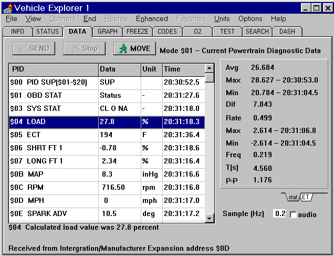Select the $05 ECT row
The image size is (334, 256).
click(x=53, y=135)
